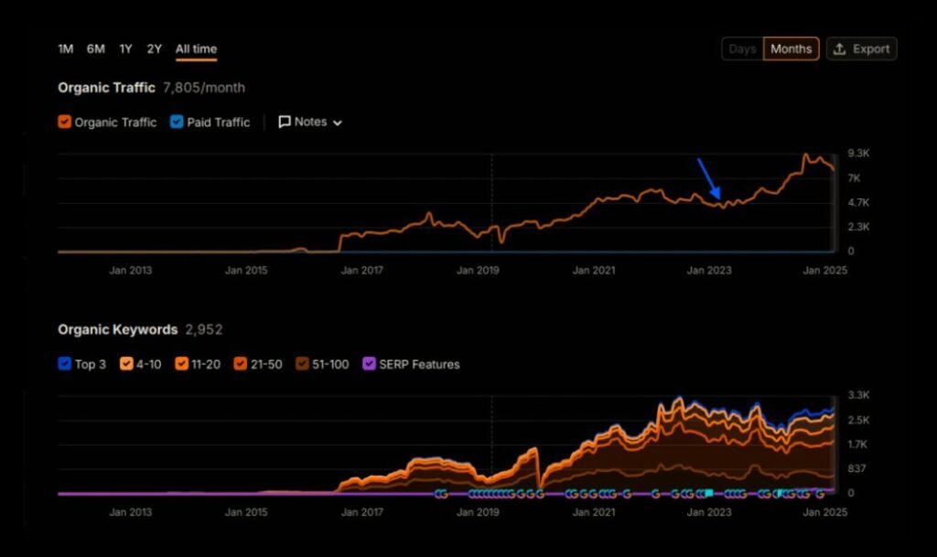Uncheck the Organic Traffic checkbox
The image size is (937, 557).
(65, 122)
